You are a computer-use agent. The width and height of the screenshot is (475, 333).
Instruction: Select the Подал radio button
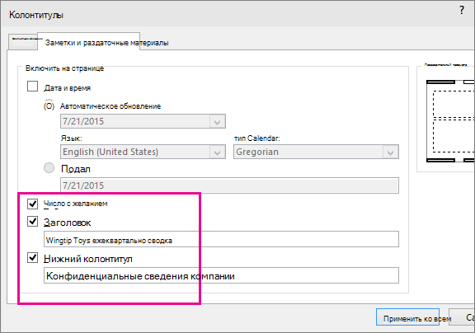(x=49, y=167)
